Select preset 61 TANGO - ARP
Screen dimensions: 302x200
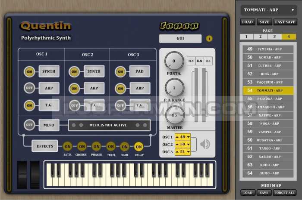(268, 148)
